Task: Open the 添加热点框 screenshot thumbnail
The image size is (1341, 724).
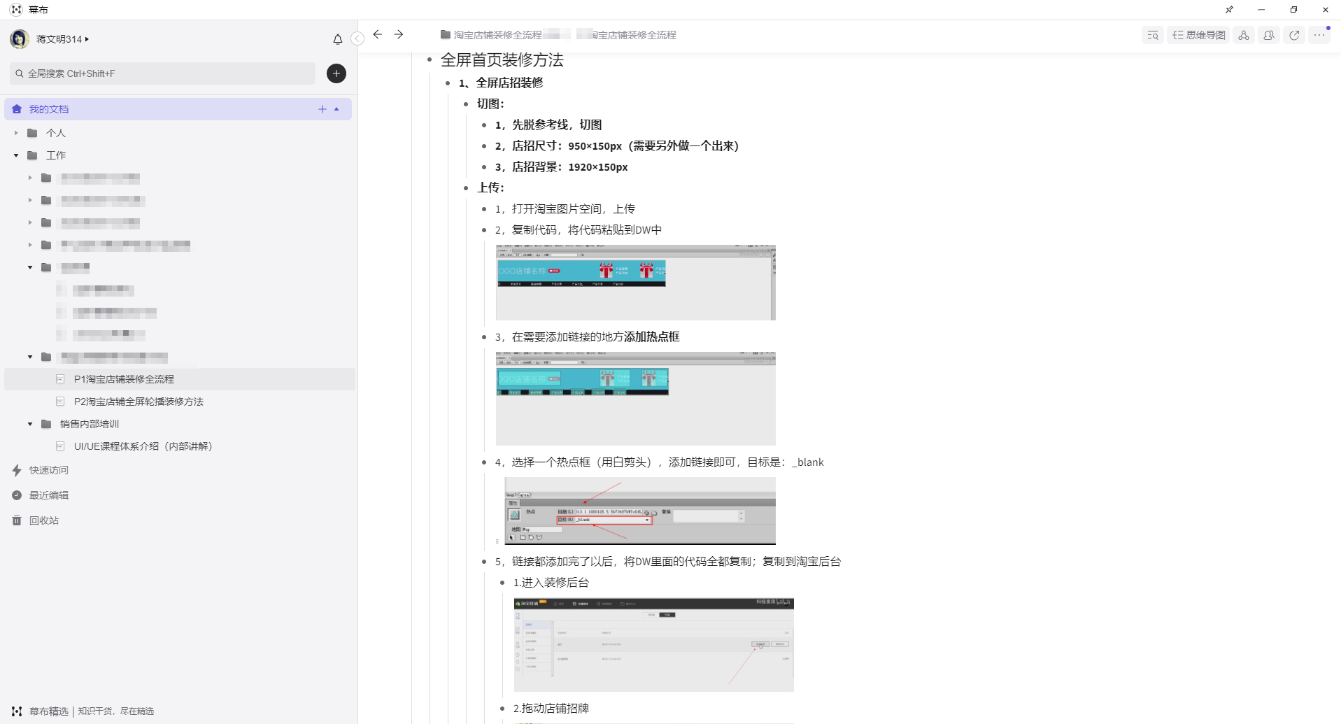Action: click(636, 399)
